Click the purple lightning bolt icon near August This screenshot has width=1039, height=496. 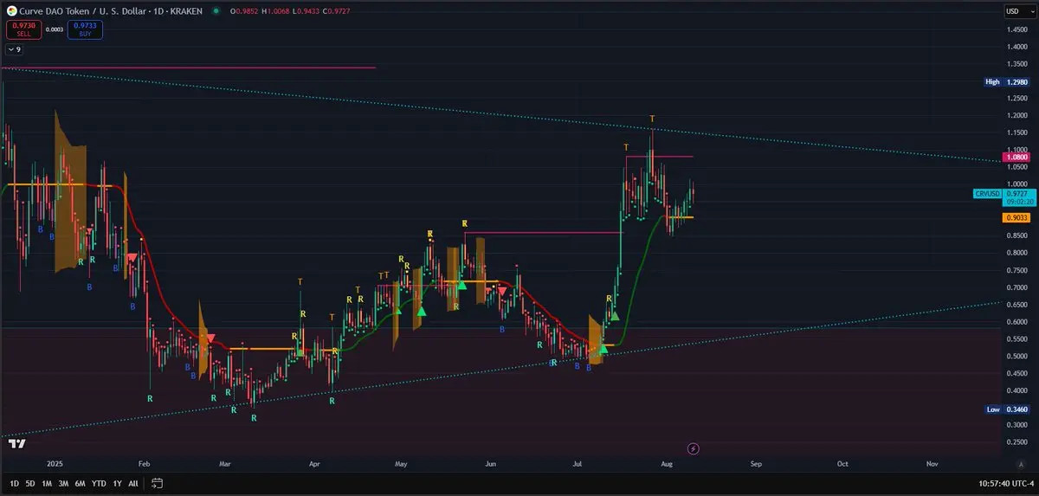click(x=694, y=448)
